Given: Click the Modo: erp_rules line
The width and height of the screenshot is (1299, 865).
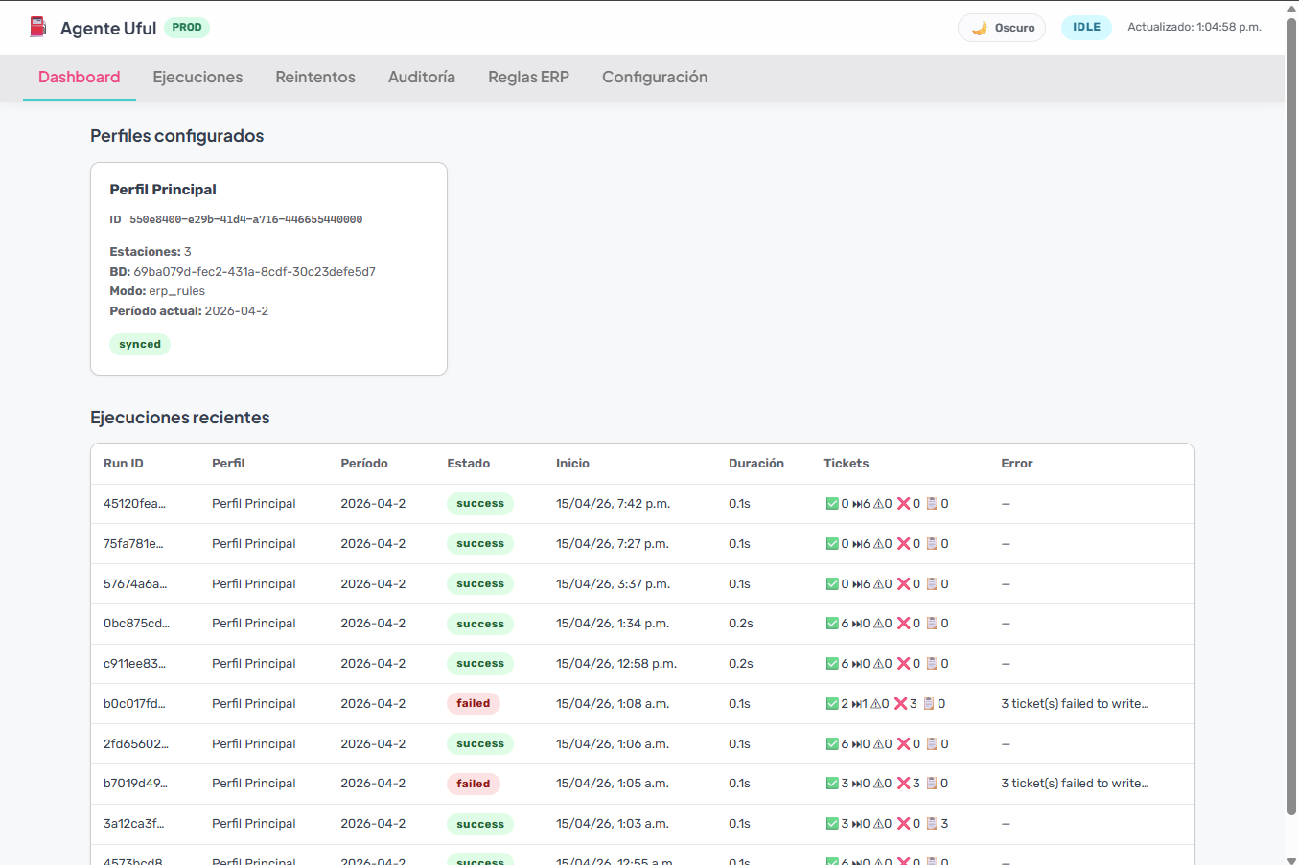Looking at the screenshot, I should coord(157,291).
